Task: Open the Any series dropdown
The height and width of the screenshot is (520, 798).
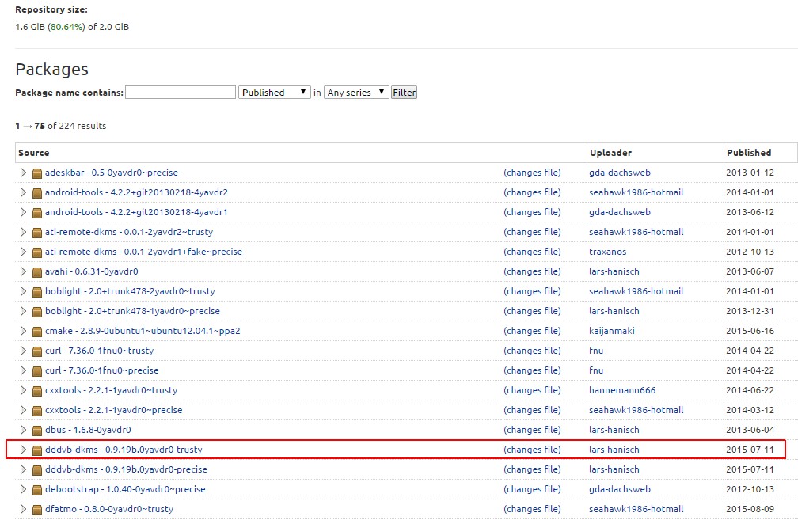Action: (x=356, y=92)
